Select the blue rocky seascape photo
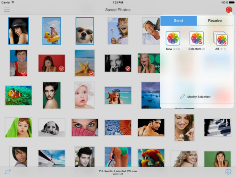This screenshot has height=177, width=236. click(x=151, y=95)
